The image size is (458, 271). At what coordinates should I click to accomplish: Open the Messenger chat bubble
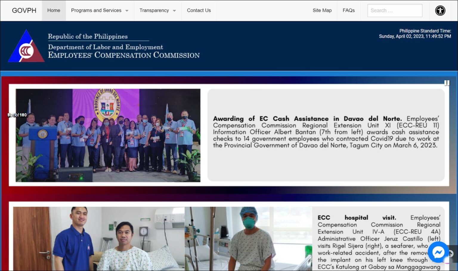438,252
